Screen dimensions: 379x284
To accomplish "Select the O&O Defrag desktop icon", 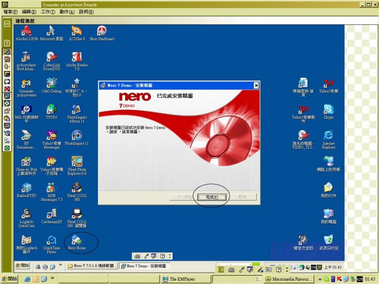I will pyautogui.click(x=52, y=86).
